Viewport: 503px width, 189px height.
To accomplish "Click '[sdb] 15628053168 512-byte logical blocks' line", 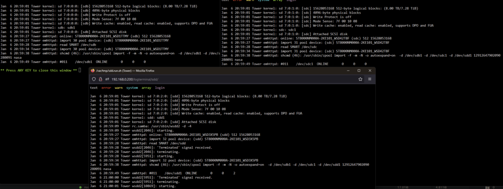I will [x=99, y=7].
